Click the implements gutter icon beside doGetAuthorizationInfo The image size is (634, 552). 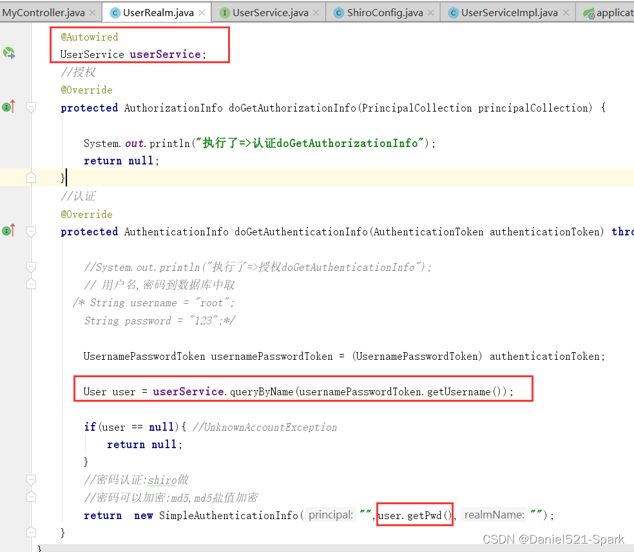pos(8,106)
